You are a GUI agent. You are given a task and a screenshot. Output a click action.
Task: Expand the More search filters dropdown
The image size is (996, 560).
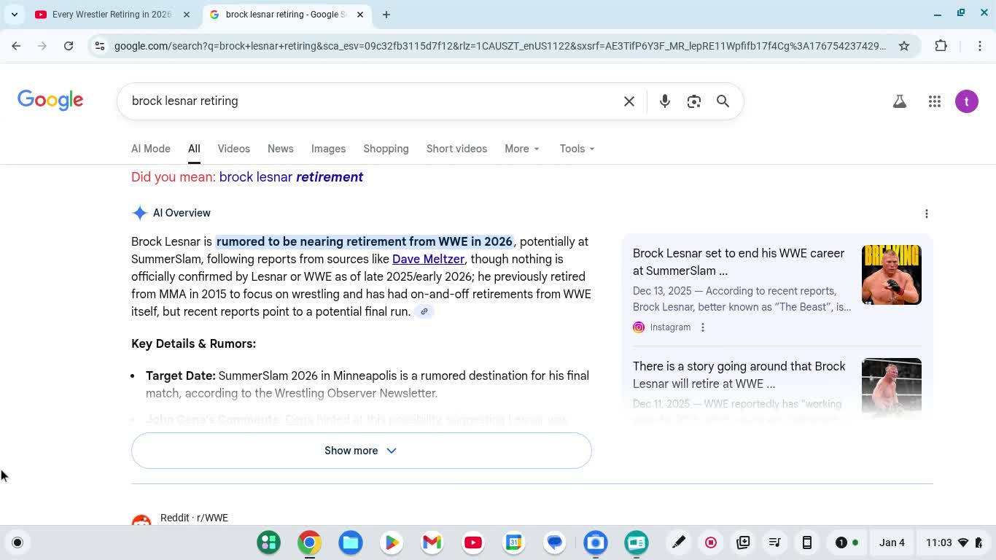(522, 149)
